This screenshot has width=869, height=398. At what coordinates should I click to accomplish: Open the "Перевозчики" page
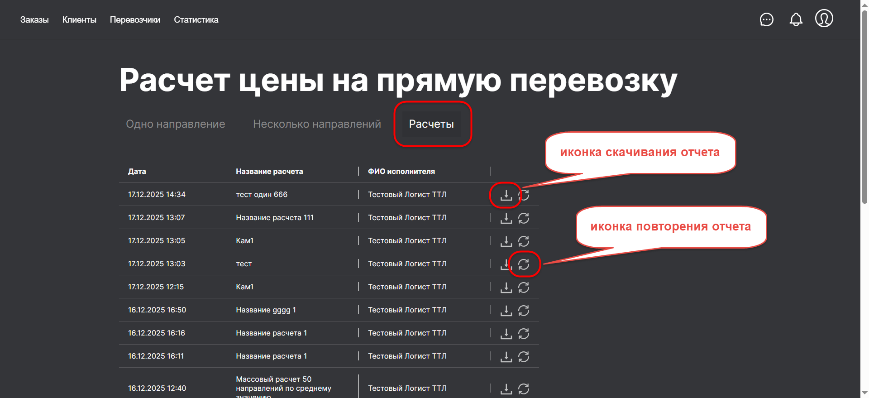135,20
